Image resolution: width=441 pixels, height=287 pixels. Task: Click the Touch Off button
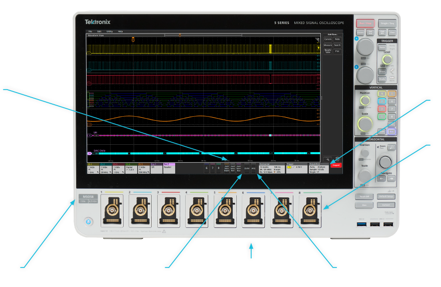(x=364, y=196)
